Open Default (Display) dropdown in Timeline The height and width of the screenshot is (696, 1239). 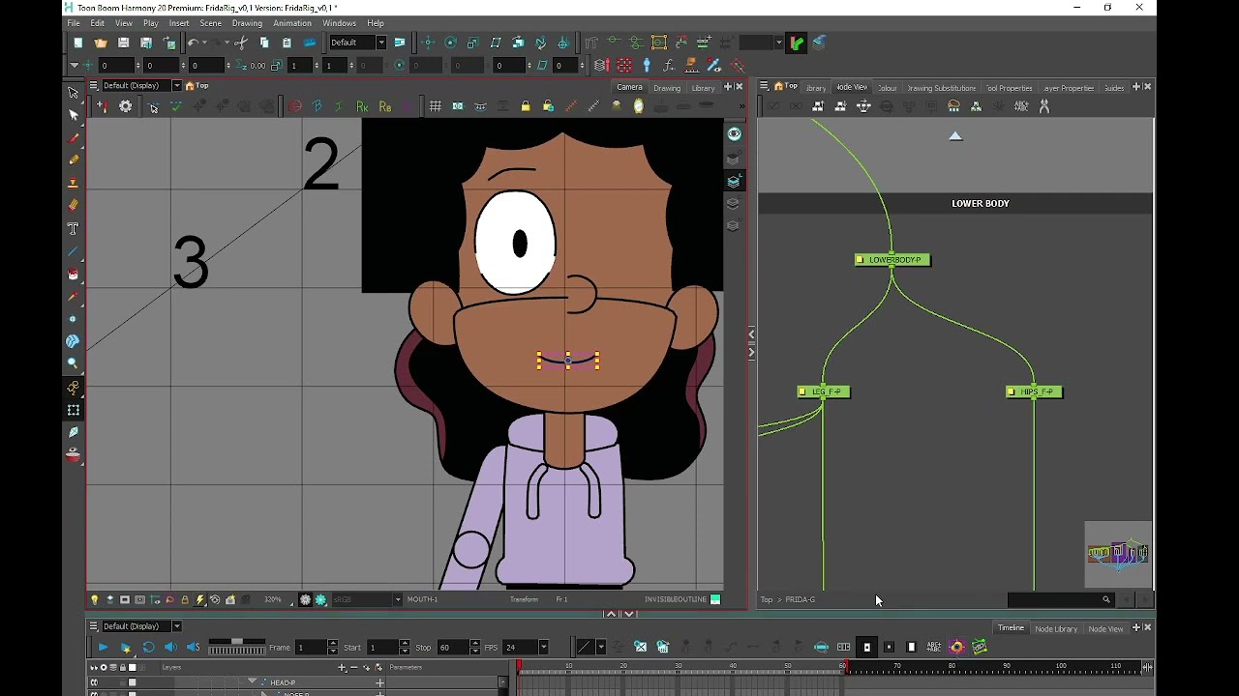coord(176,626)
